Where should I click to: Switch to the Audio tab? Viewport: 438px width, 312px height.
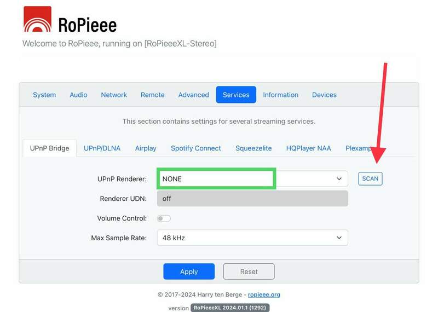click(x=78, y=95)
